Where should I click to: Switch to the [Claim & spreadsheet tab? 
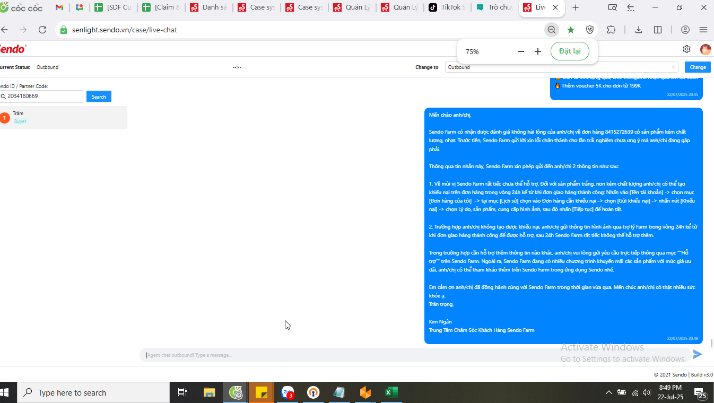(161, 7)
